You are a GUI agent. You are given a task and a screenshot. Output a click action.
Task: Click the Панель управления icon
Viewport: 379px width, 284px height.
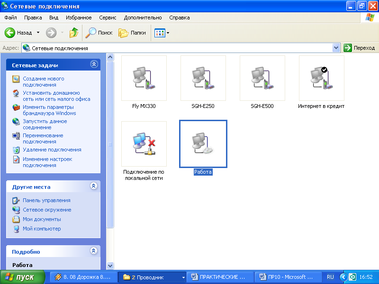[x=16, y=200]
